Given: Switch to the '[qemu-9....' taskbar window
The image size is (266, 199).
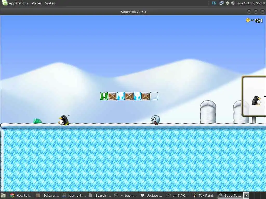Looking at the screenshot, I should click(74, 195).
